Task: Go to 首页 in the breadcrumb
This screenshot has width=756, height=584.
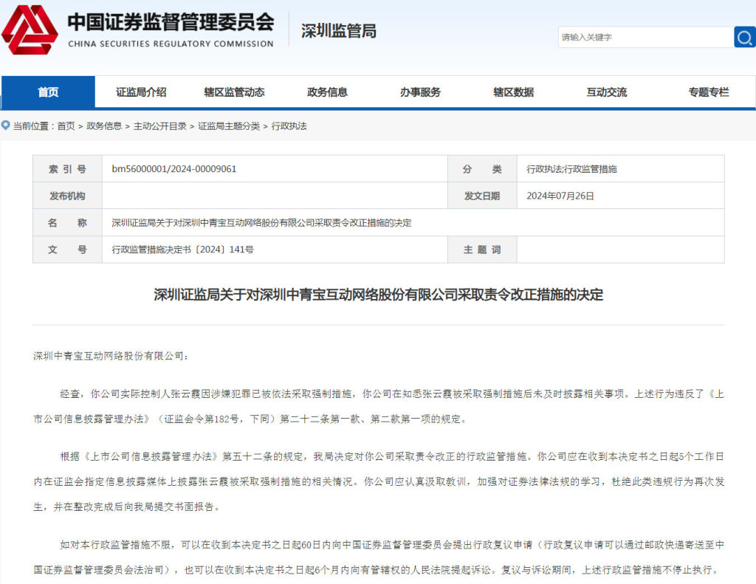Action: coord(66,126)
